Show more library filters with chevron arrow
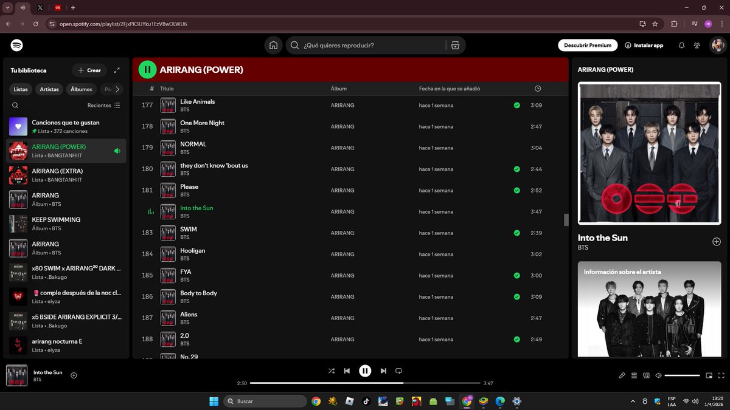730x410 pixels. click(x=117, y=89)
